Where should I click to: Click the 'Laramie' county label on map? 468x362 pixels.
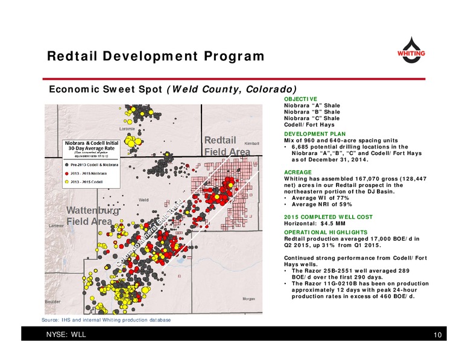[x=127, y=129]
